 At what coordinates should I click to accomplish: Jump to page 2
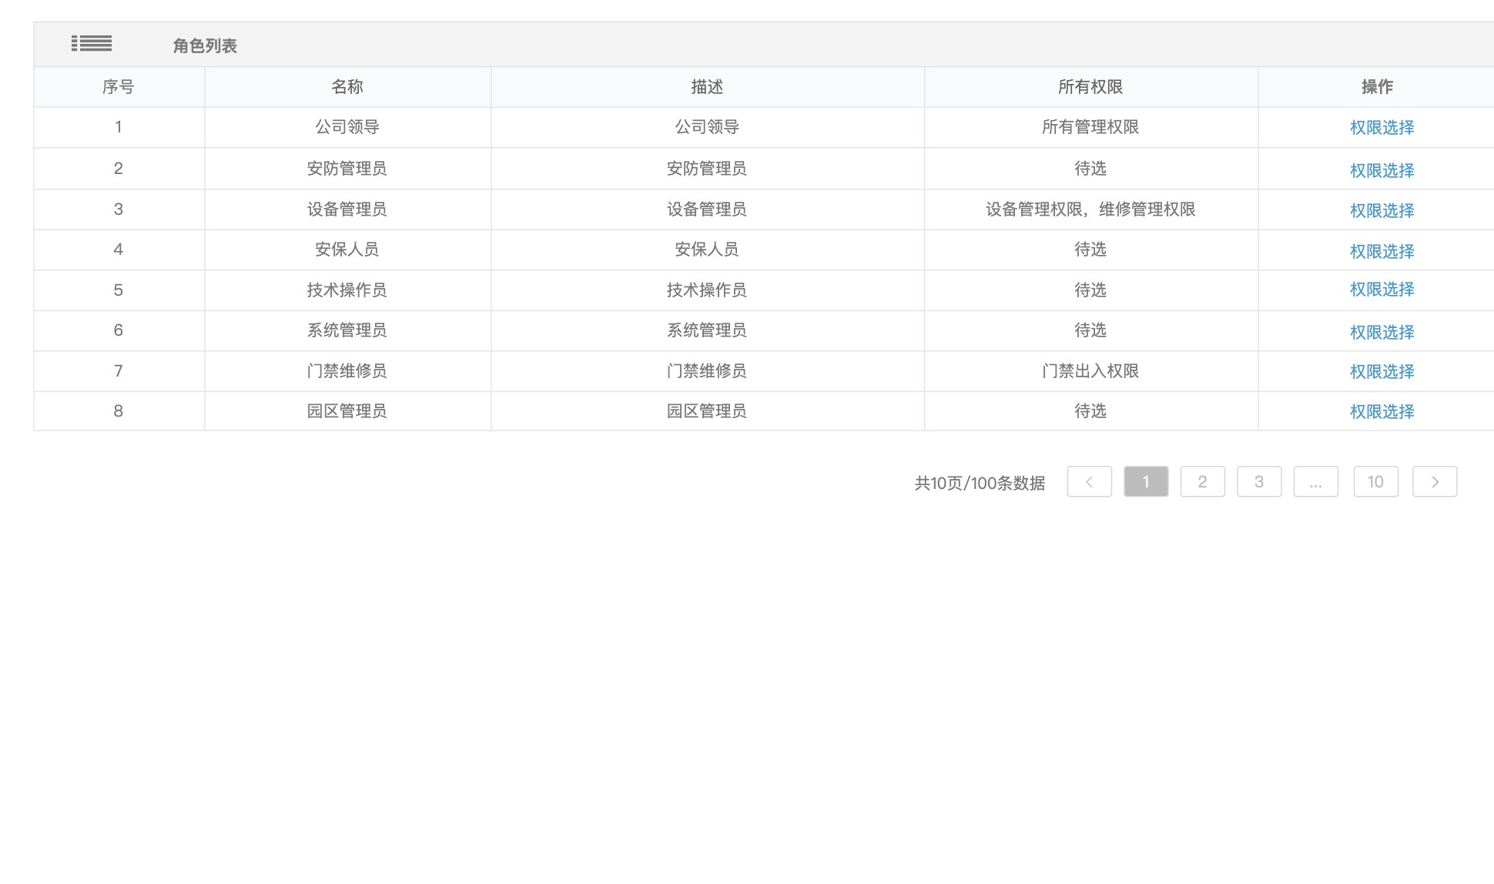[1202, 482]
